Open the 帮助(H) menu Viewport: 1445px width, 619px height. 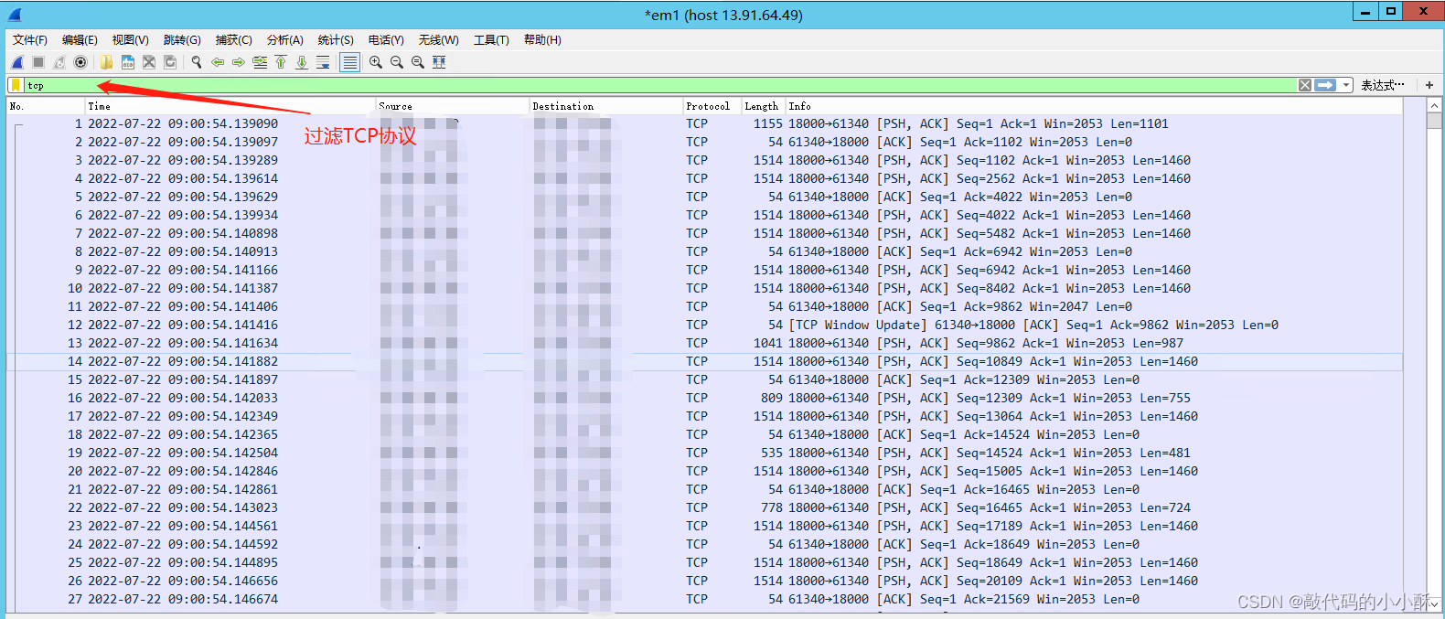point(542,40)
